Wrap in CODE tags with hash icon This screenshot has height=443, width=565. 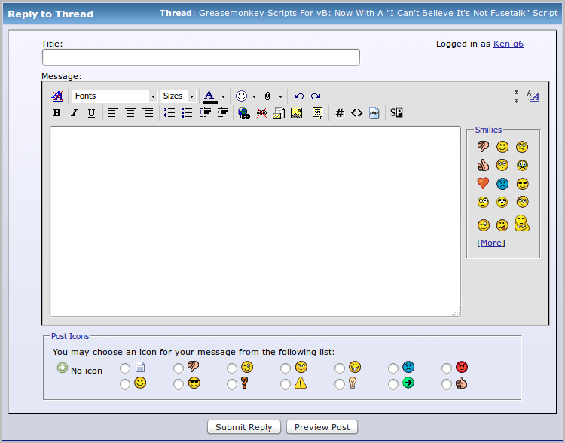click(340, 113)
